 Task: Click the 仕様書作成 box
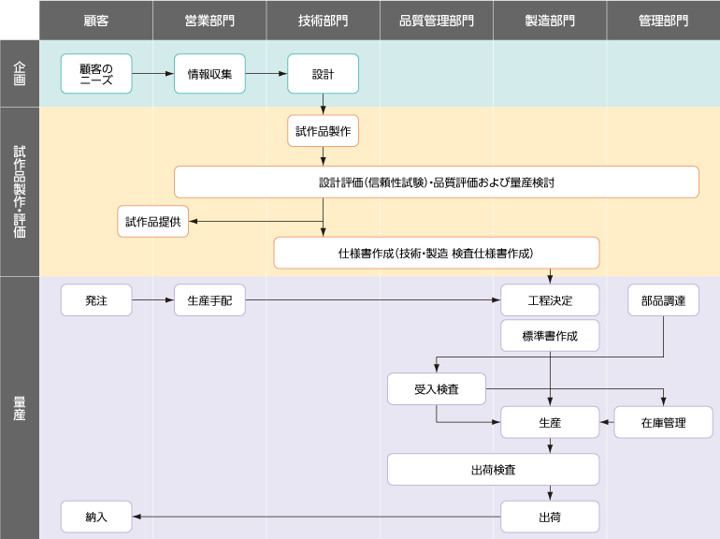(x=436, y=253)
